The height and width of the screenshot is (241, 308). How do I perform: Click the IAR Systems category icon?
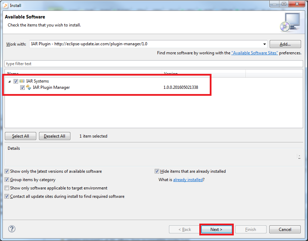click(x=22, y=81)
